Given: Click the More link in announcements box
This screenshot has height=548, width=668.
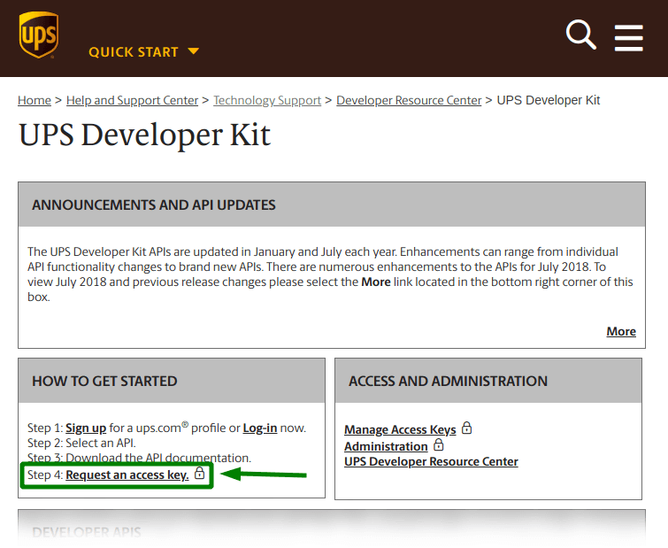Looking at the screenshot, I should 621,331.
